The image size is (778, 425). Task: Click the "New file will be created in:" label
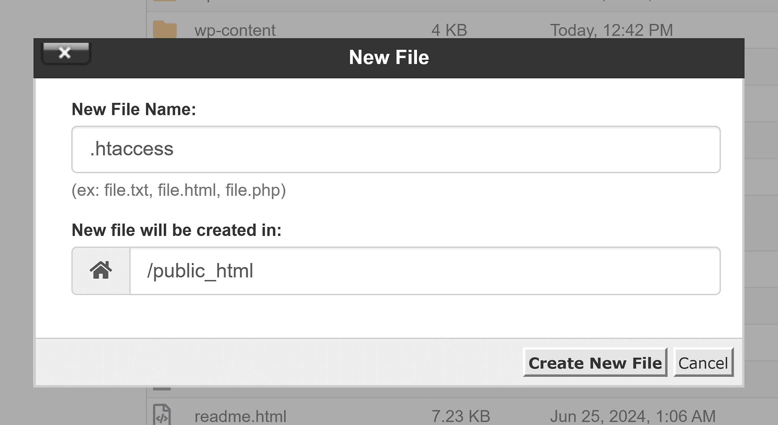176,230
